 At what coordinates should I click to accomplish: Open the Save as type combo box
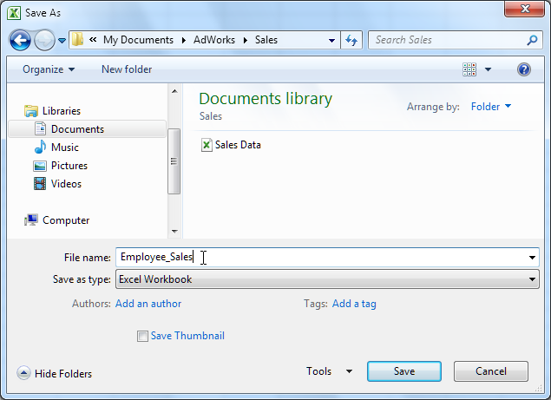(327, 279)
